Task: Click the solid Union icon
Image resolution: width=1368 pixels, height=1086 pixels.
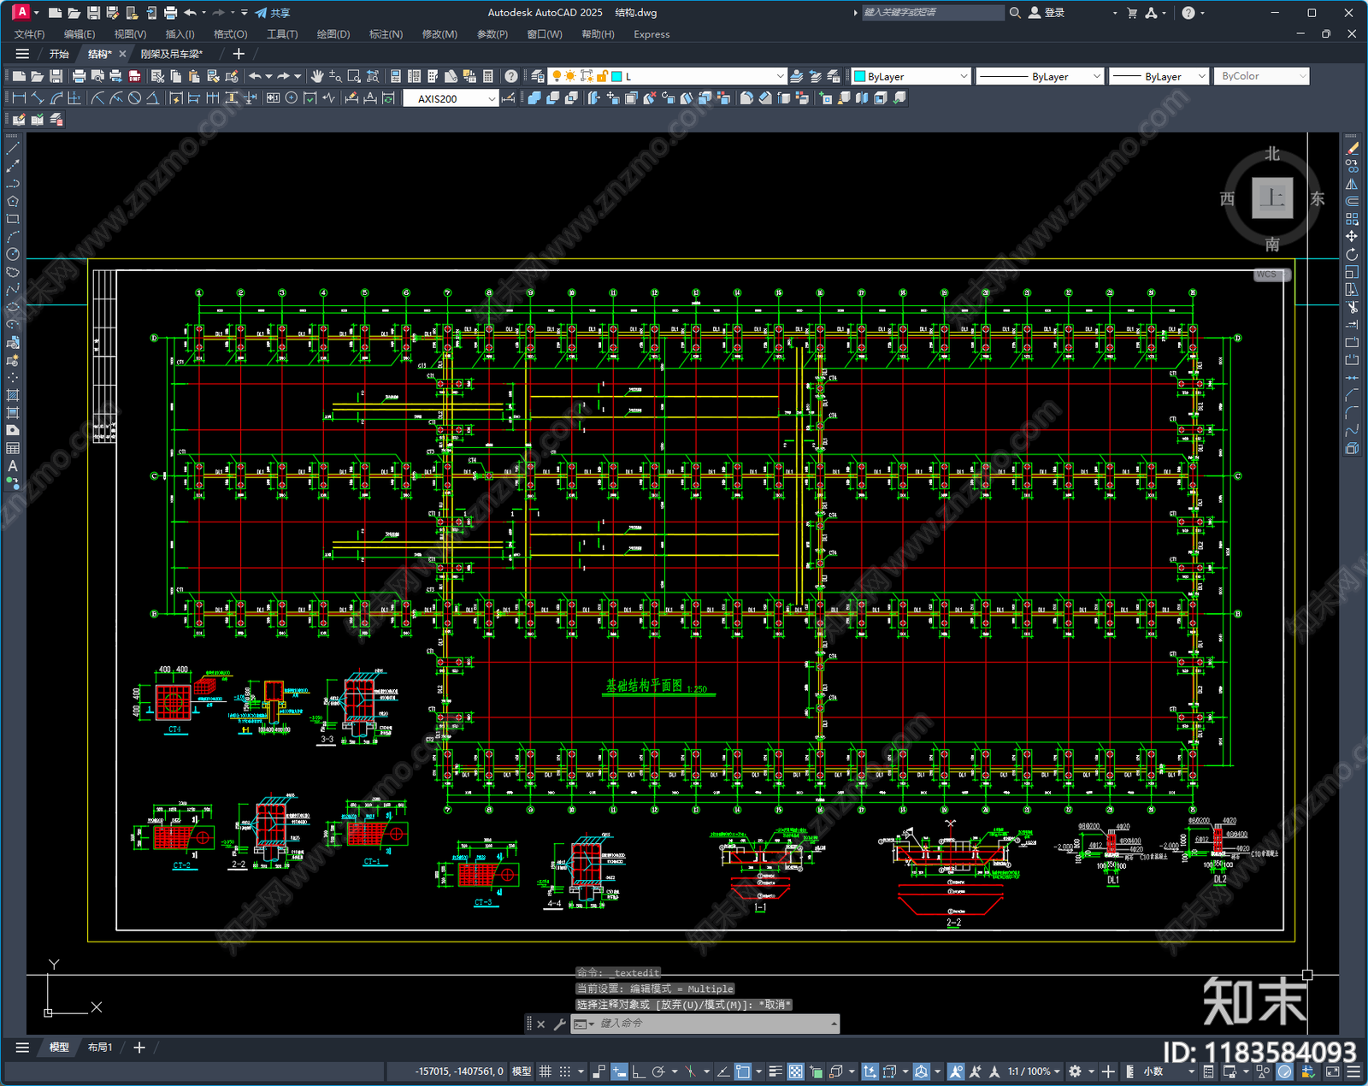Action: pos(534,98)
